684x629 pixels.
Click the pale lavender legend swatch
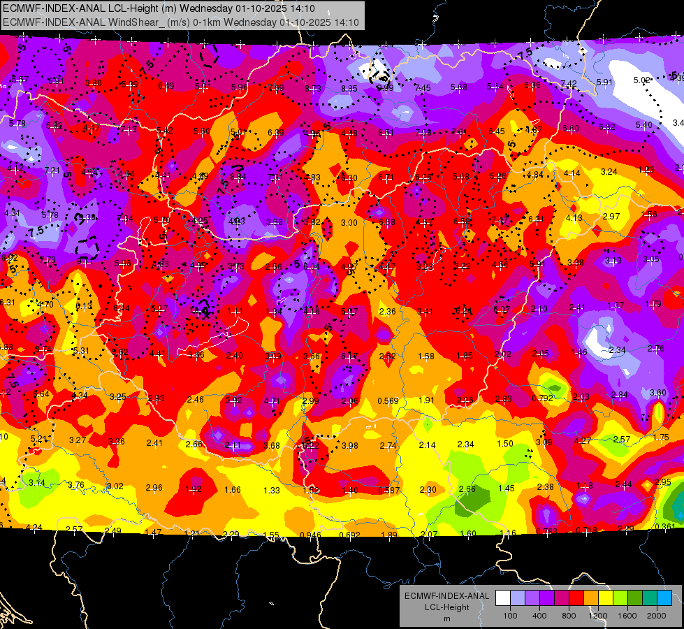click(x=518, y=598)
